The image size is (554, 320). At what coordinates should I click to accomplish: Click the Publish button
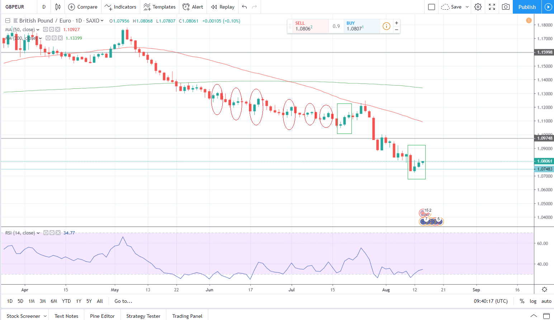(x=527, y=7)
